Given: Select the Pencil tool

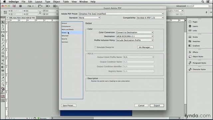Looking at the screenshot, I should coord(3,50).
